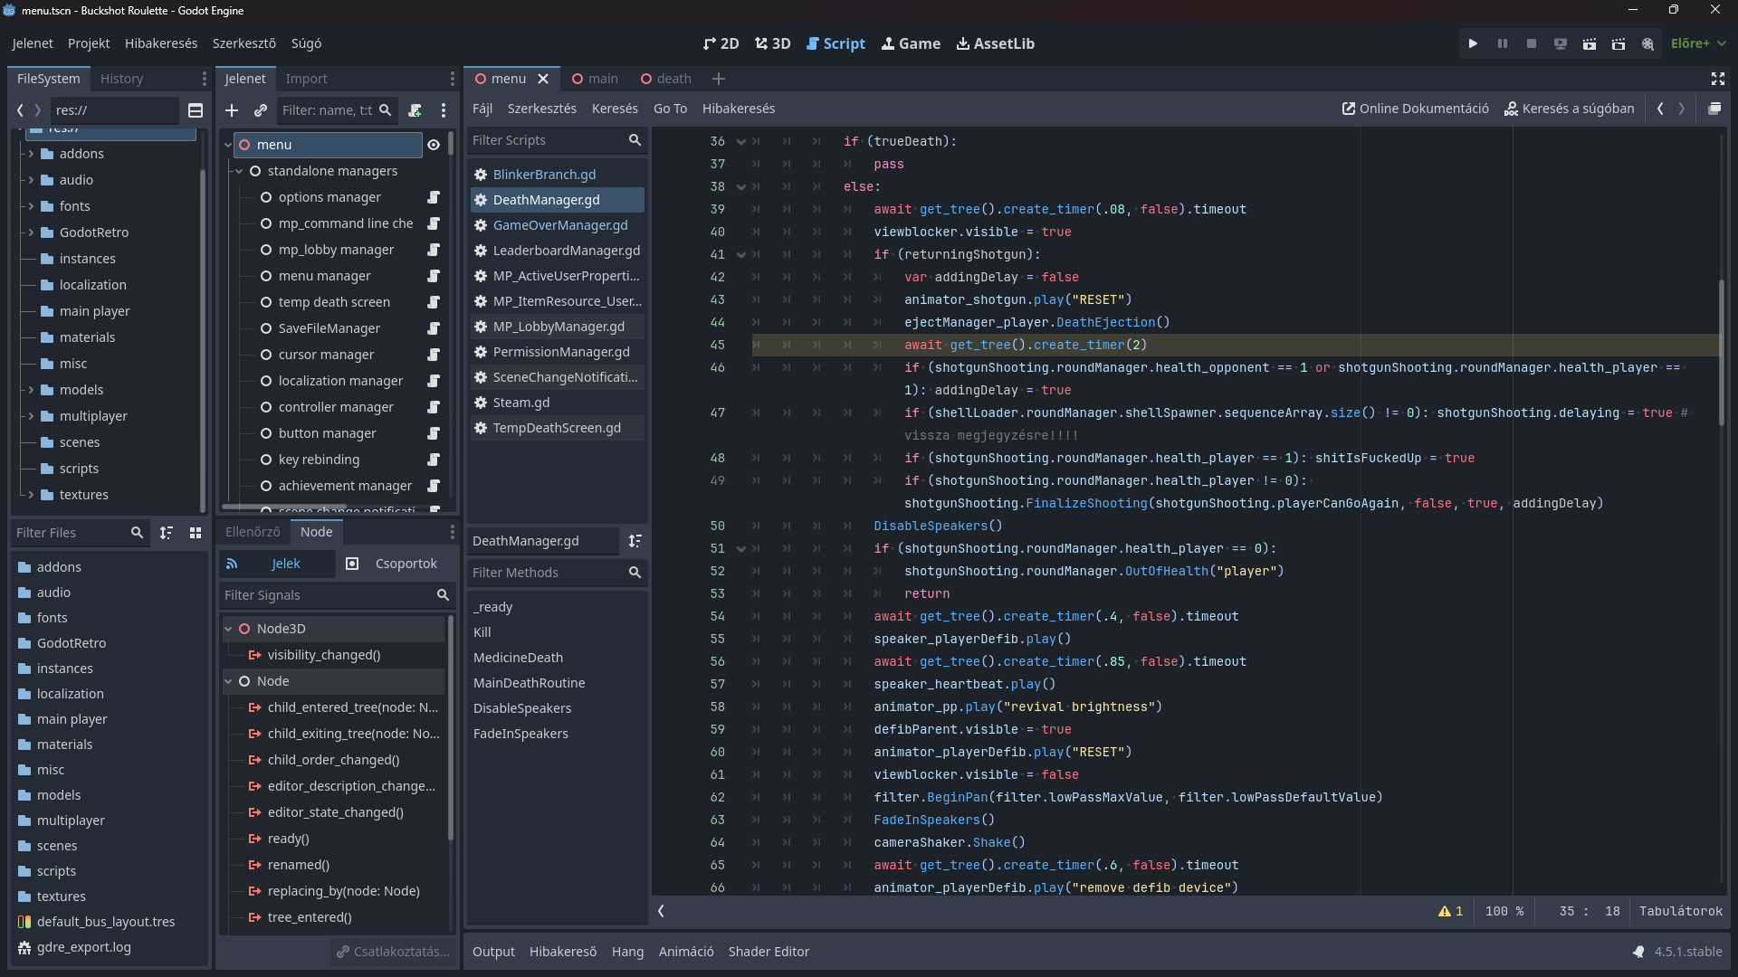1738x977 pixels.
Task: Switch file list to thumbnail grid view
Action: point(195,533)
